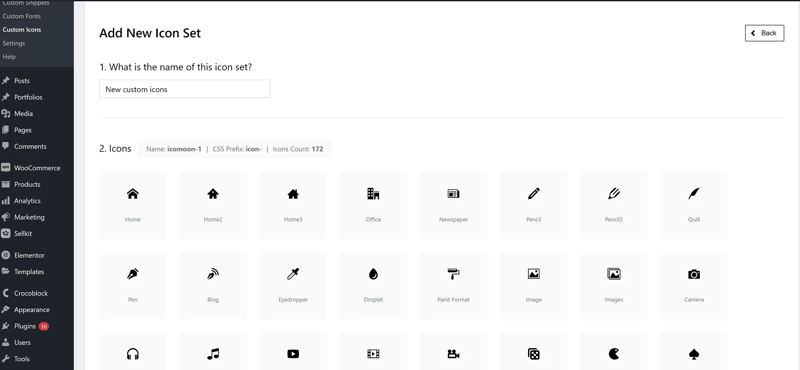
Task: Select the Pencil2 icon card
Action: pos(614,205)
